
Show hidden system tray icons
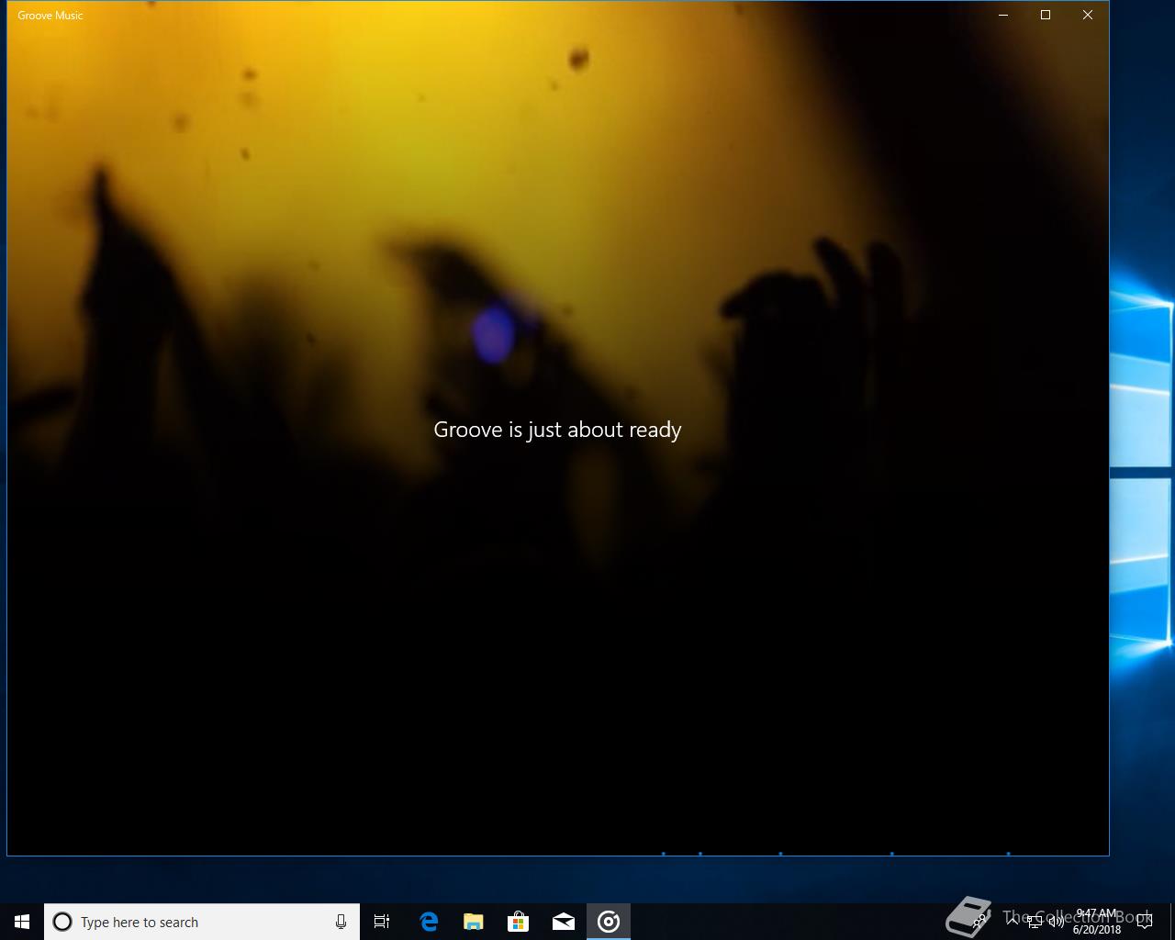(1012, 921)
